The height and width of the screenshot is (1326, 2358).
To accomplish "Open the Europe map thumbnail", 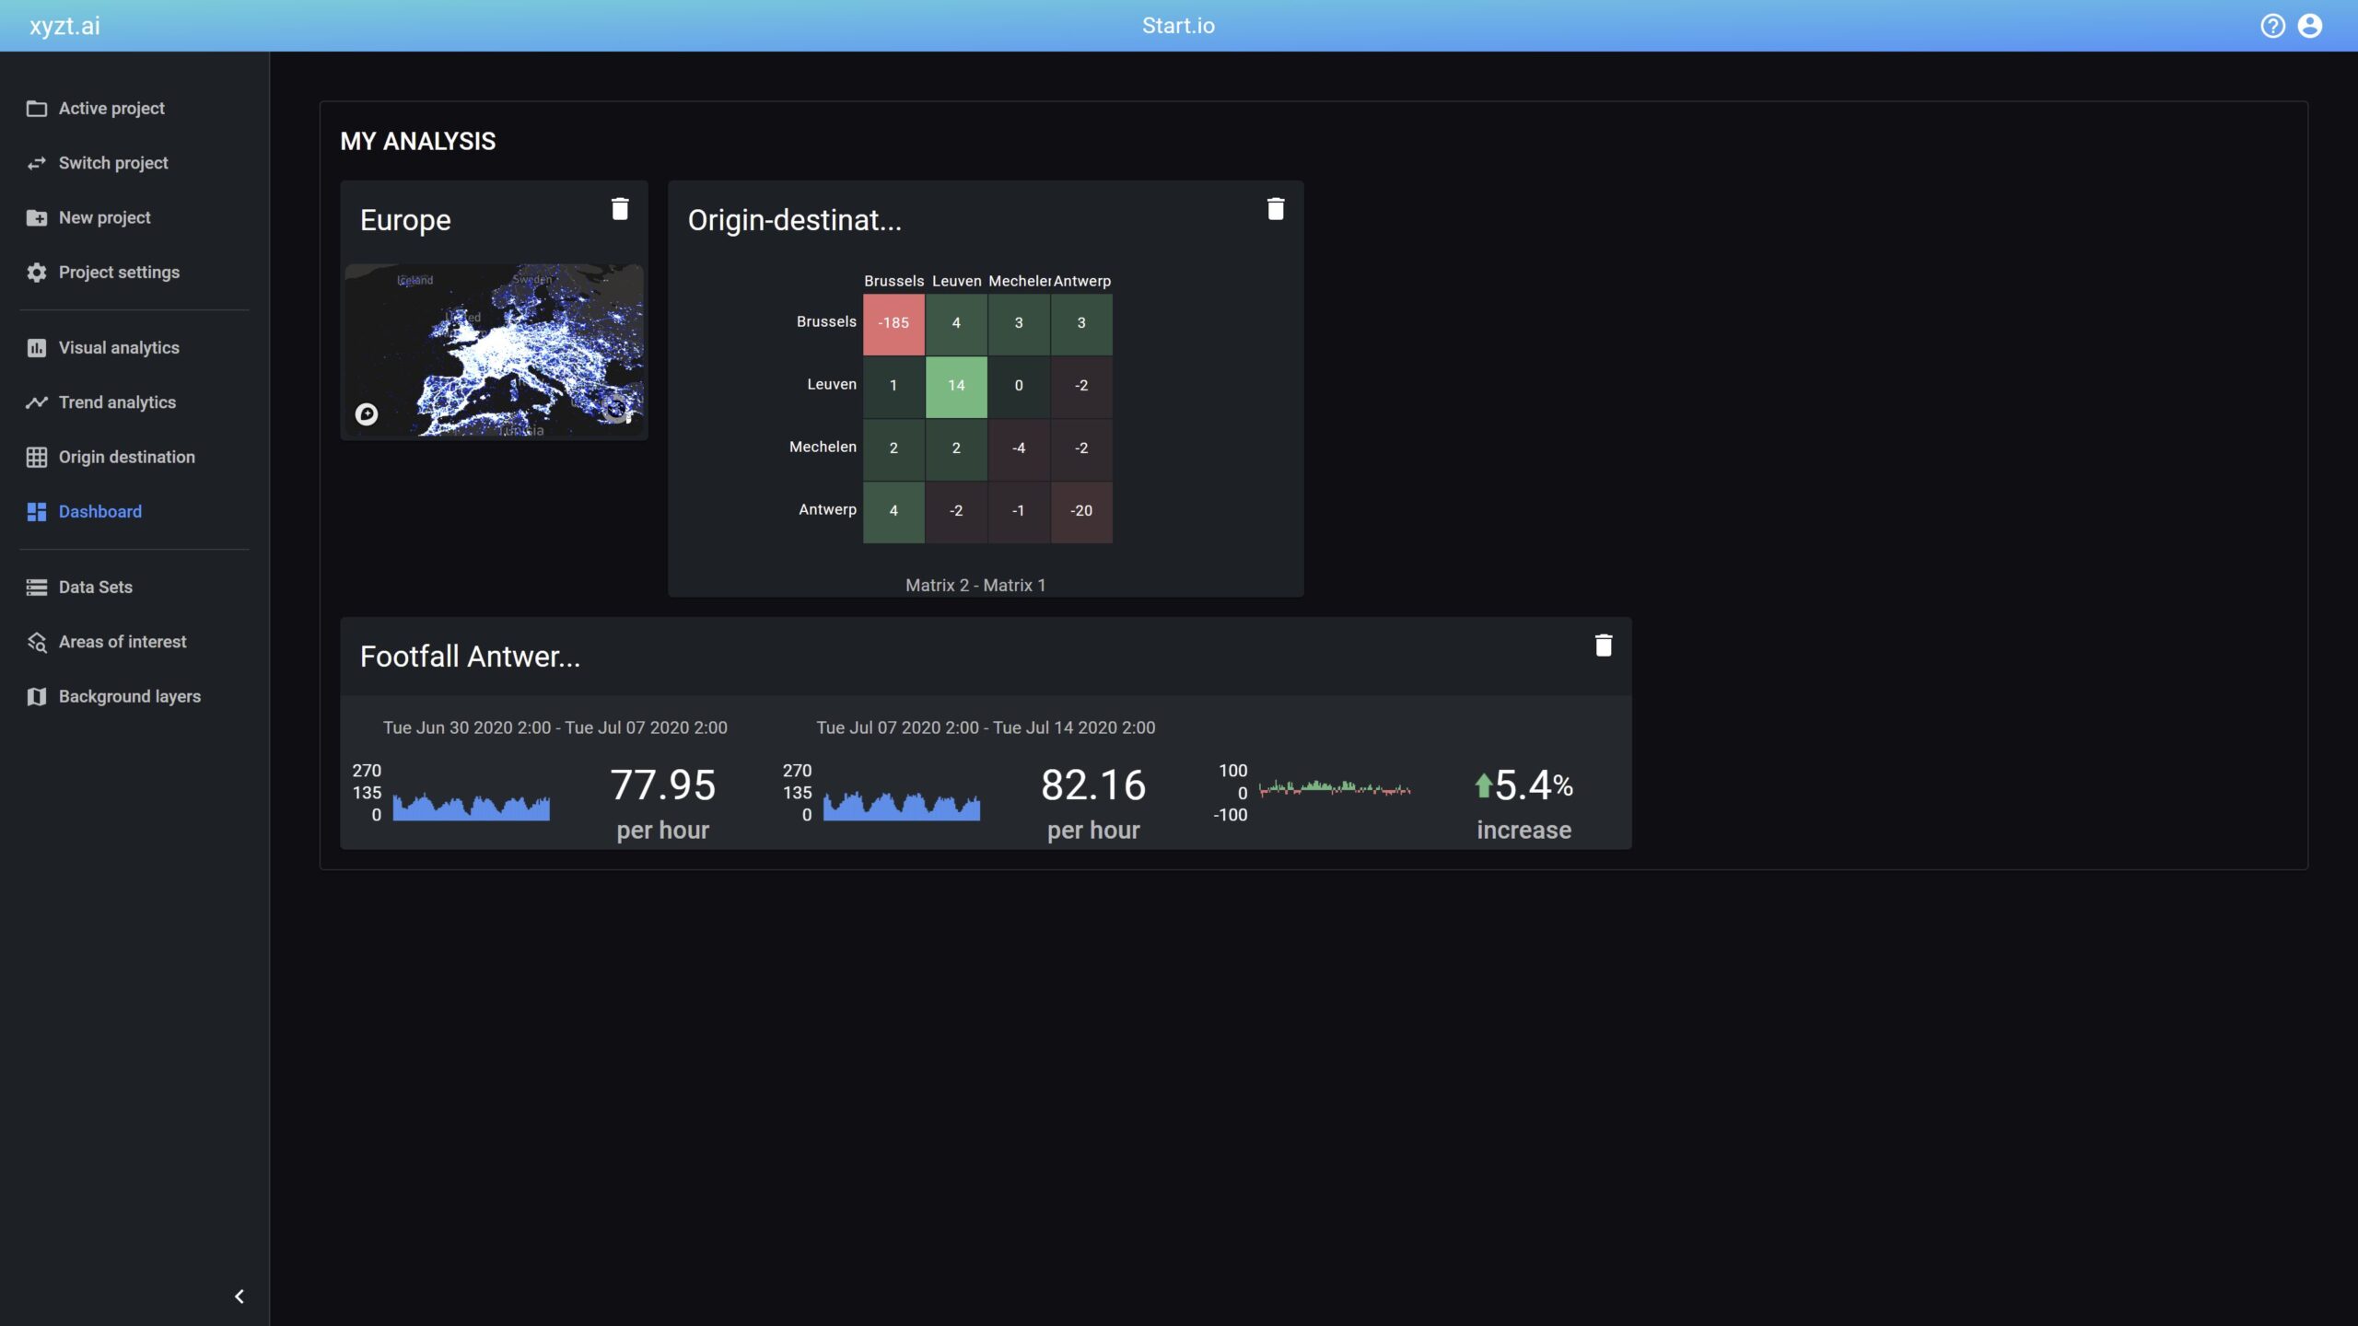I will pyautogui.click(x=494, y=350).
